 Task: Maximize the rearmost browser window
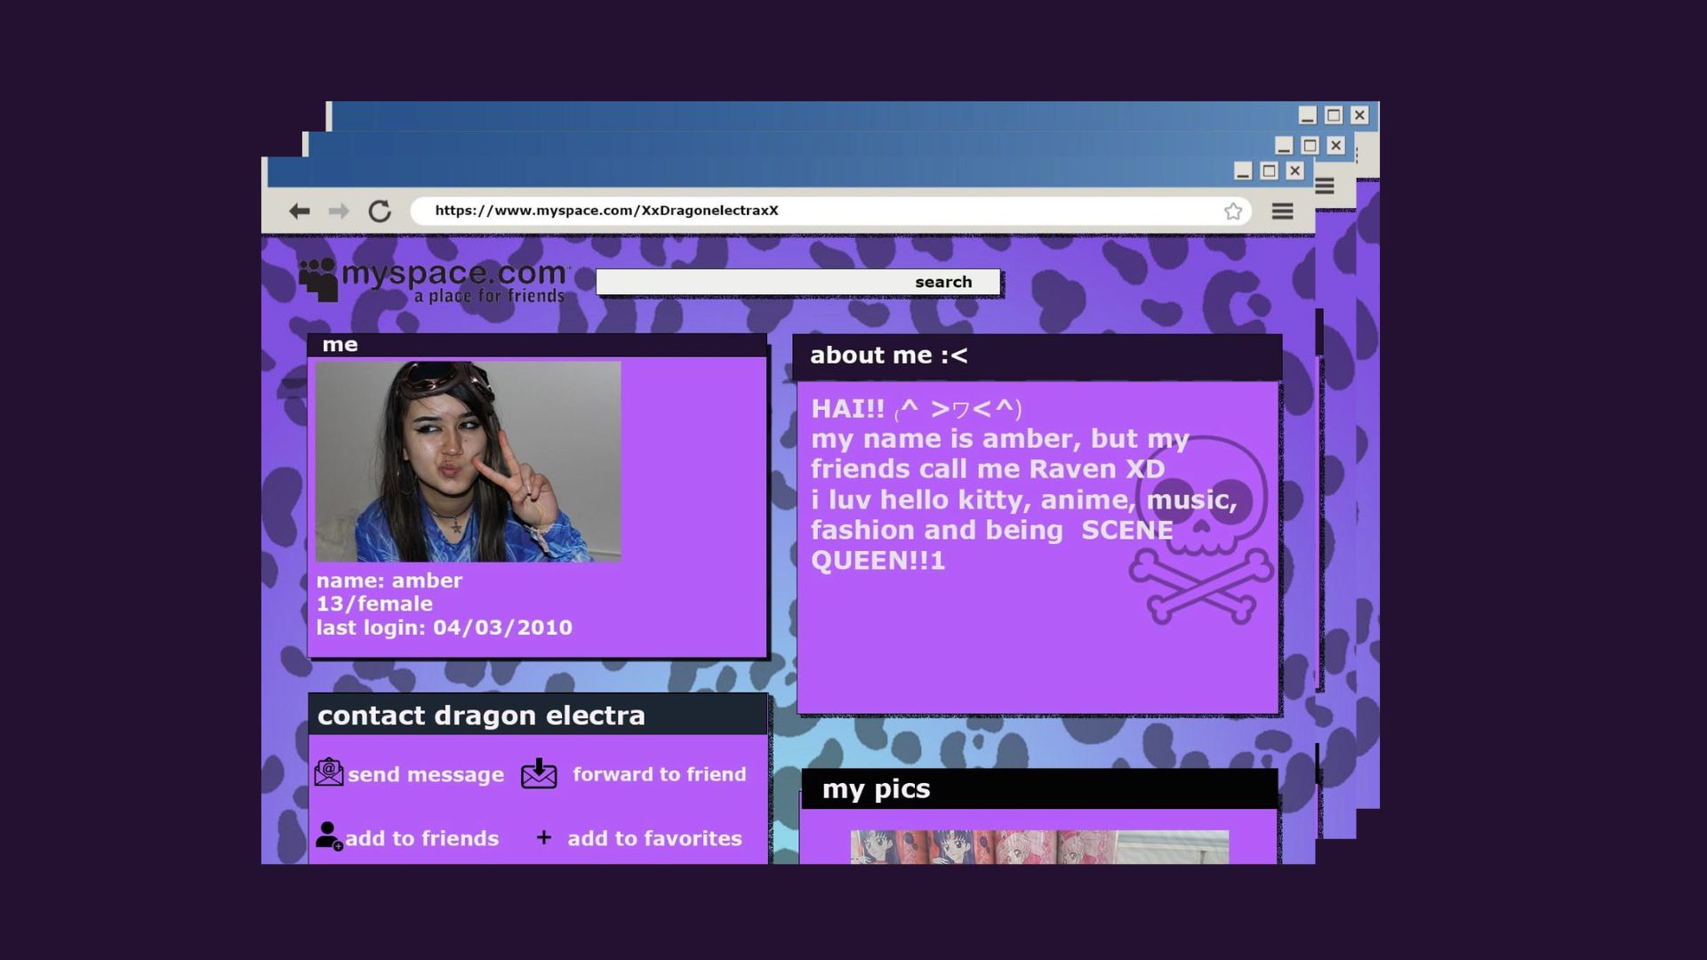[1334, 115]
